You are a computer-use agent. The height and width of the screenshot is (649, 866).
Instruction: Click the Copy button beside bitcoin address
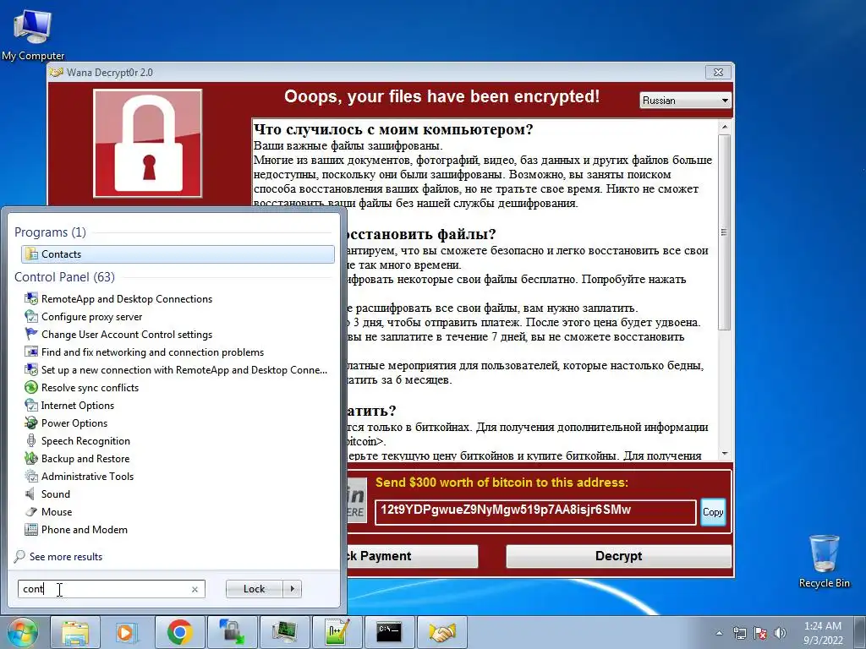(712, 511)
